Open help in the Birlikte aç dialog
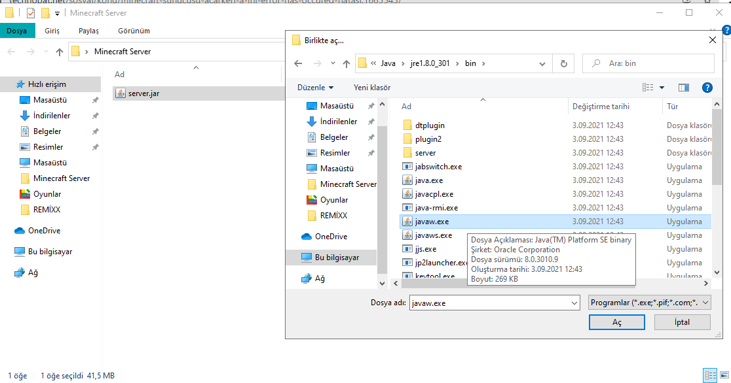The height and width of the screenshot is (383, 731). click(707, 88)
